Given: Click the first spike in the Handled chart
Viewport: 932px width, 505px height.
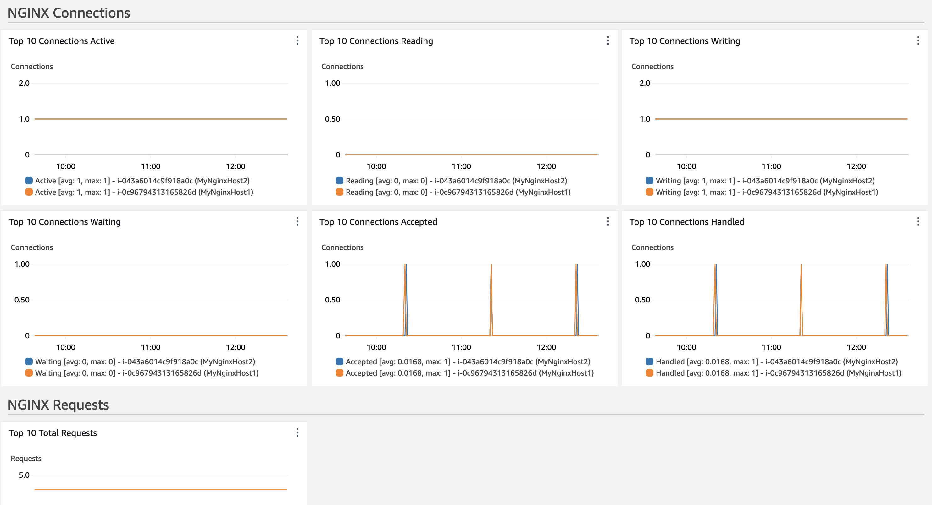Looking at the screenshot, I should point(715,300).
